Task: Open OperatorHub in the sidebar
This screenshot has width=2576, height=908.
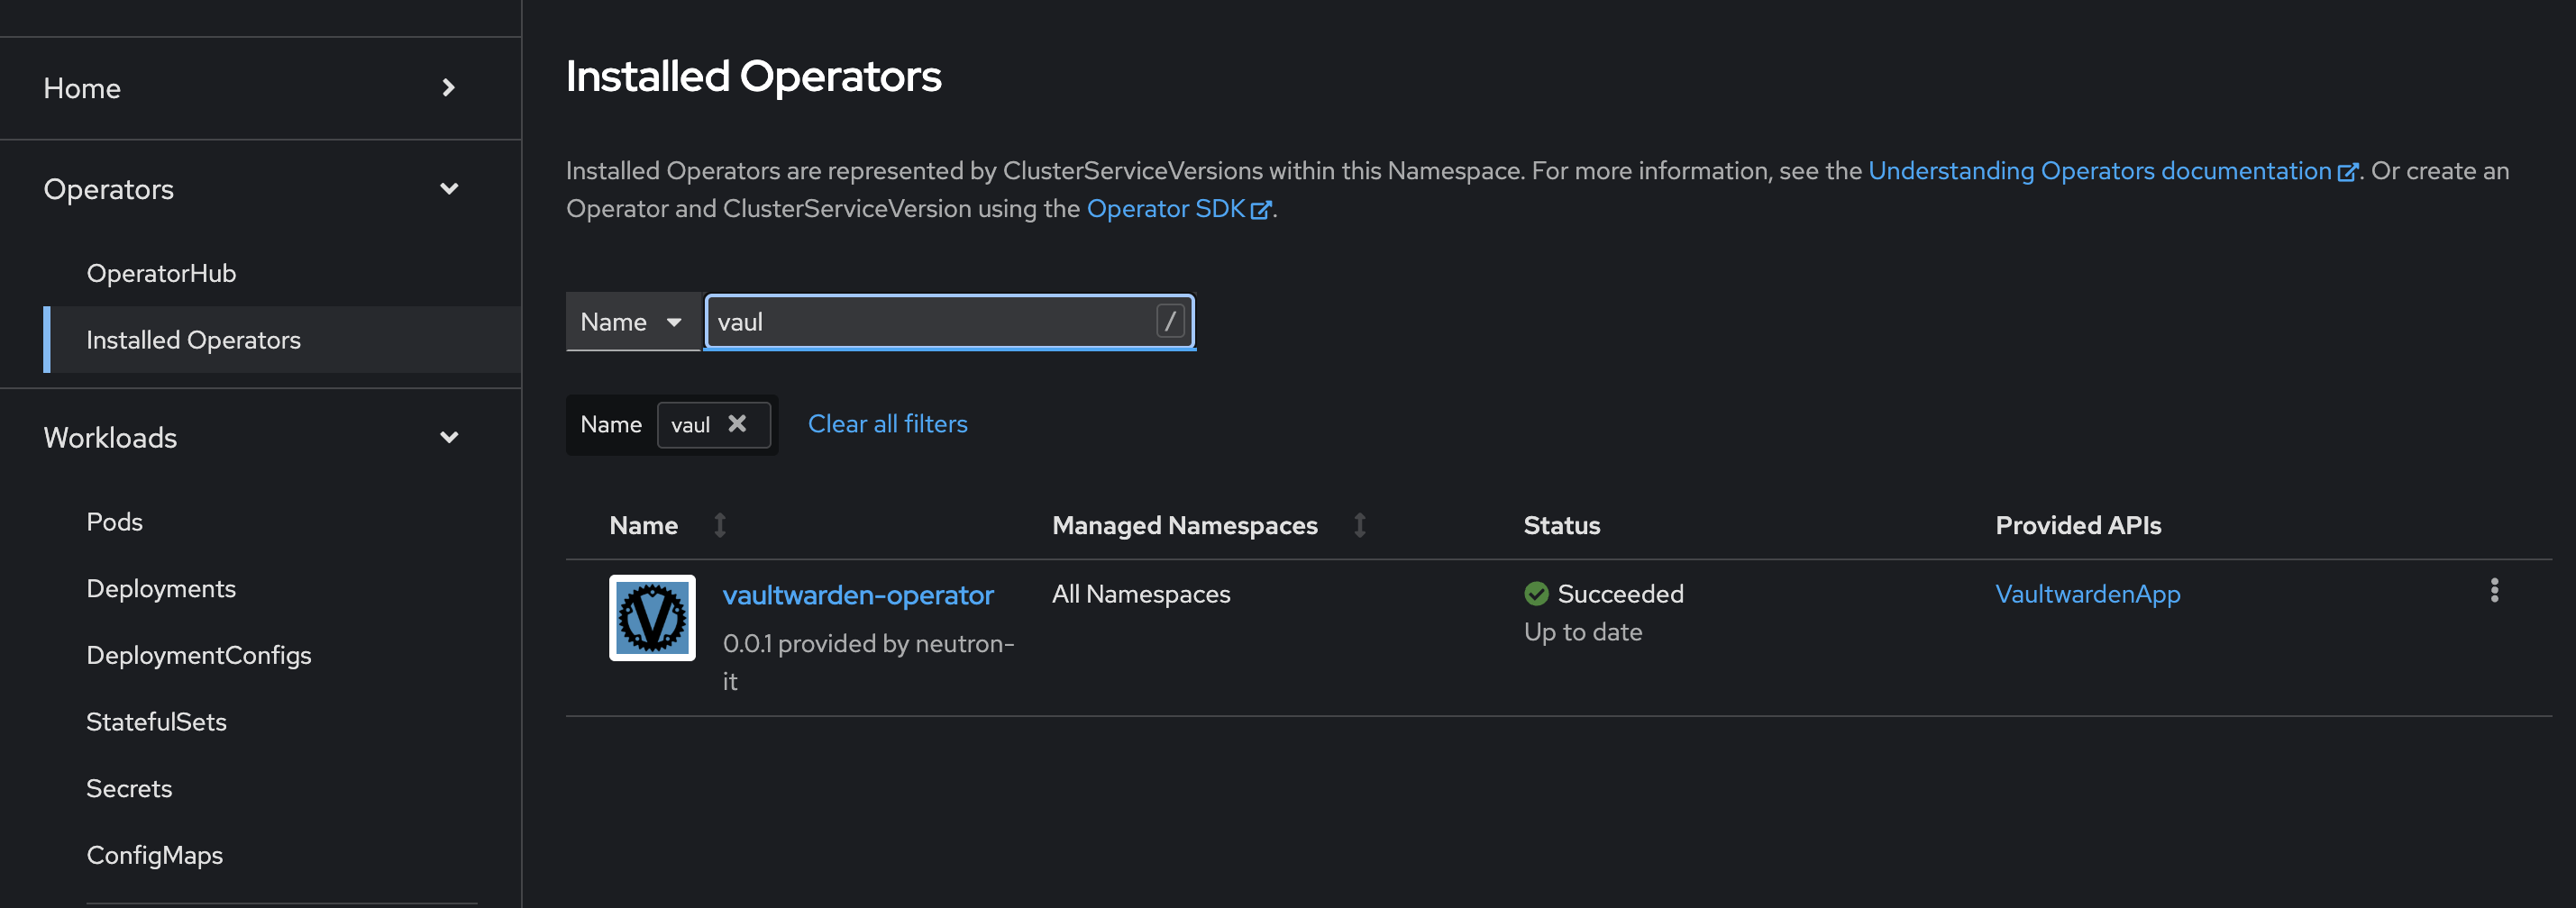Action: coord(161,273)
